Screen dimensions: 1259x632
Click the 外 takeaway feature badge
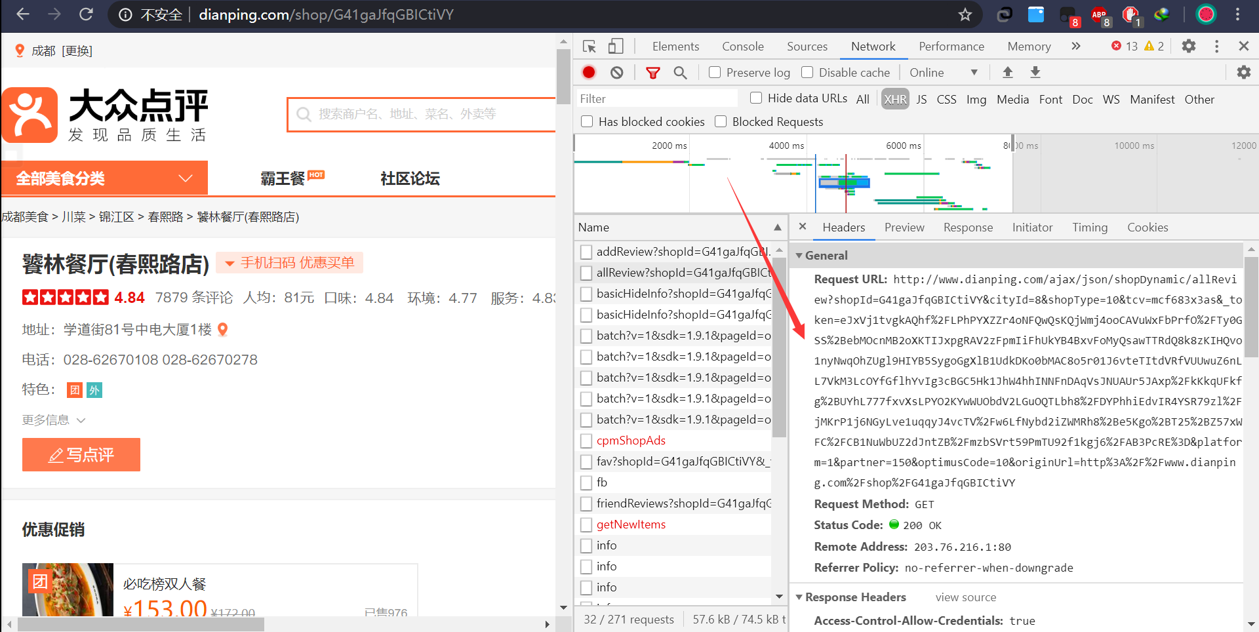pyautogui.click(x=94, y=390)
